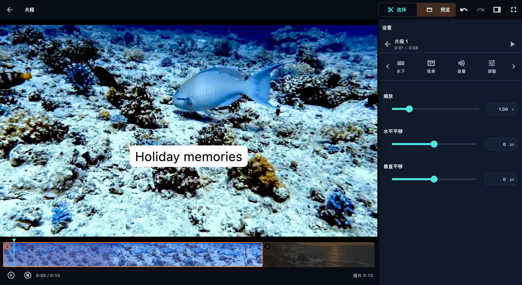522x285 pixels.
Task: Open the 音量 volume tool
Action: coord(461,67)
